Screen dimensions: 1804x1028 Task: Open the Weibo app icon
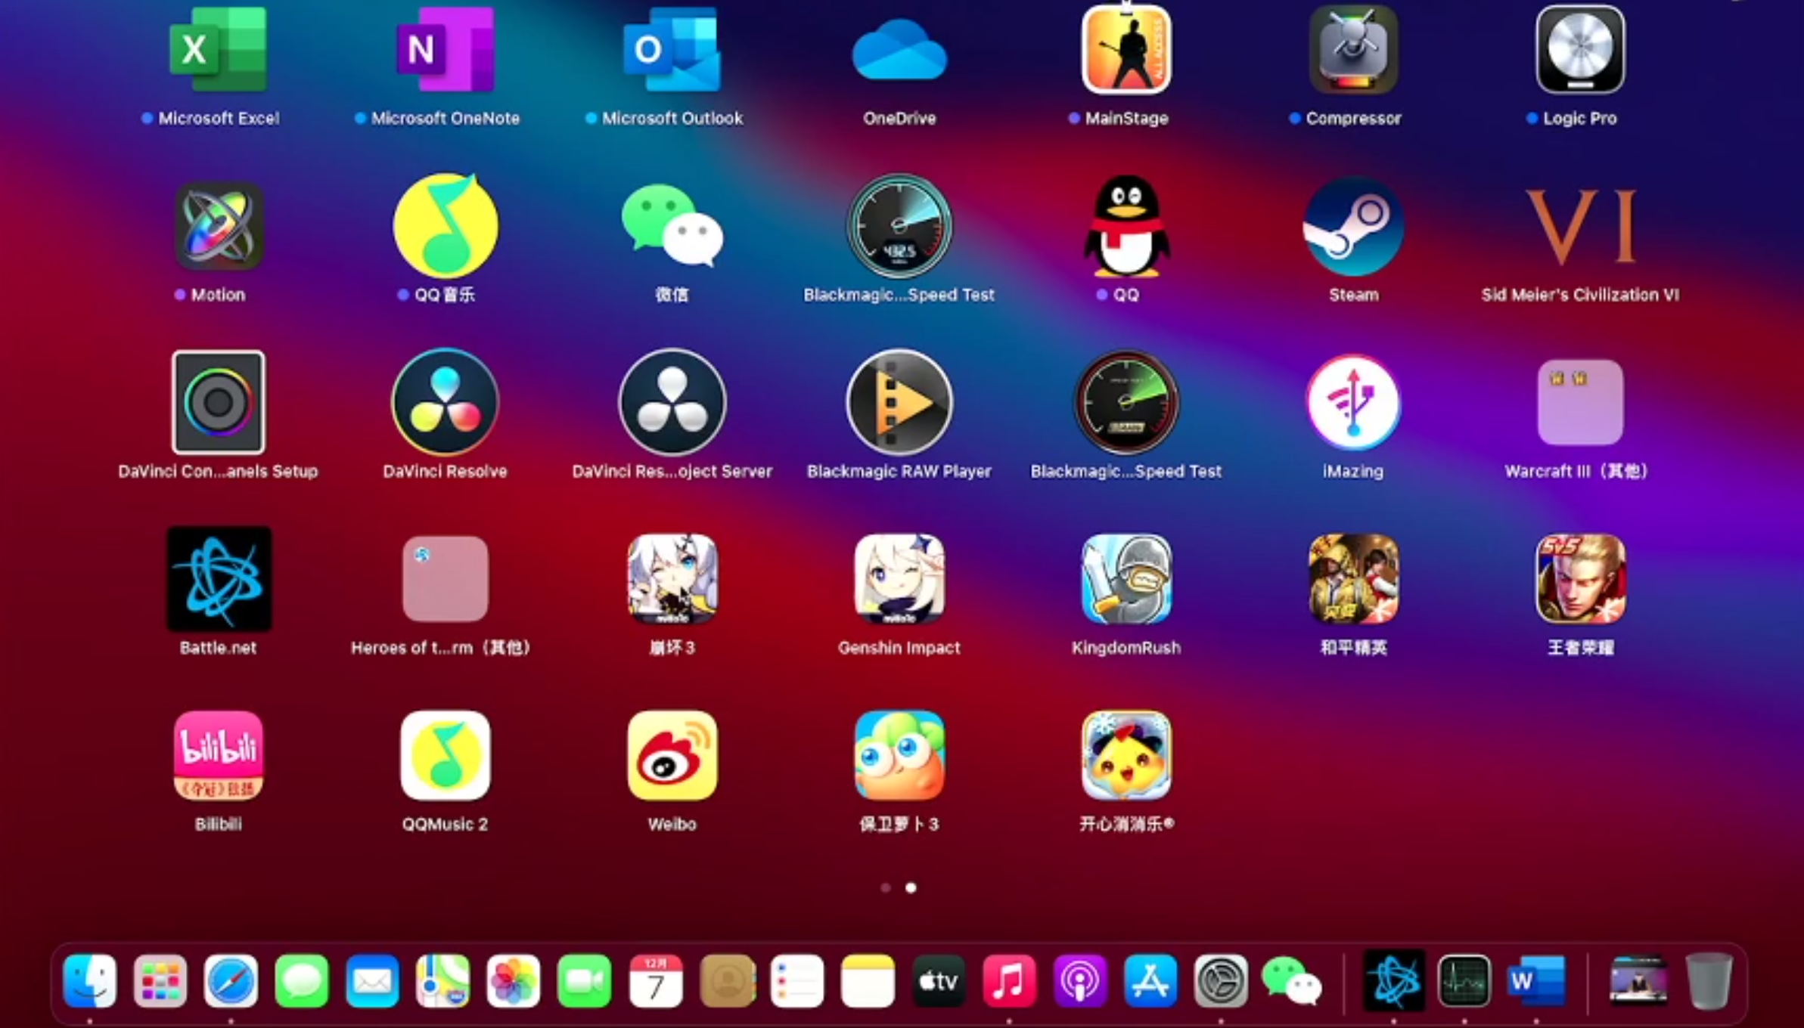point(672,755)
